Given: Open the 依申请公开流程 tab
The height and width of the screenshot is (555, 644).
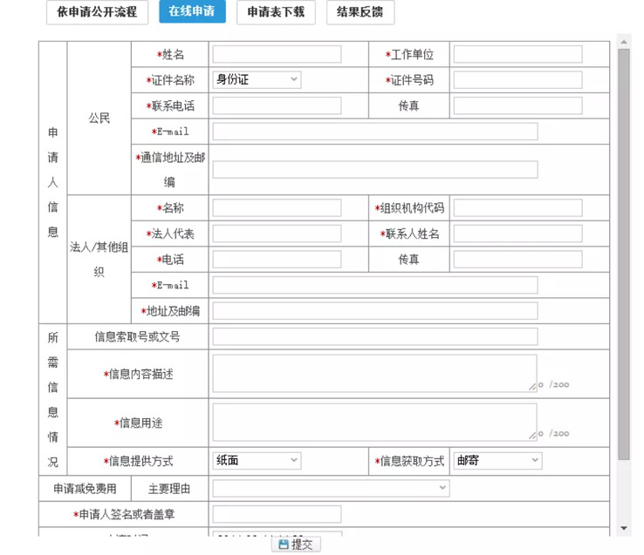Looking at the screenshot, I should click(97, 12).
